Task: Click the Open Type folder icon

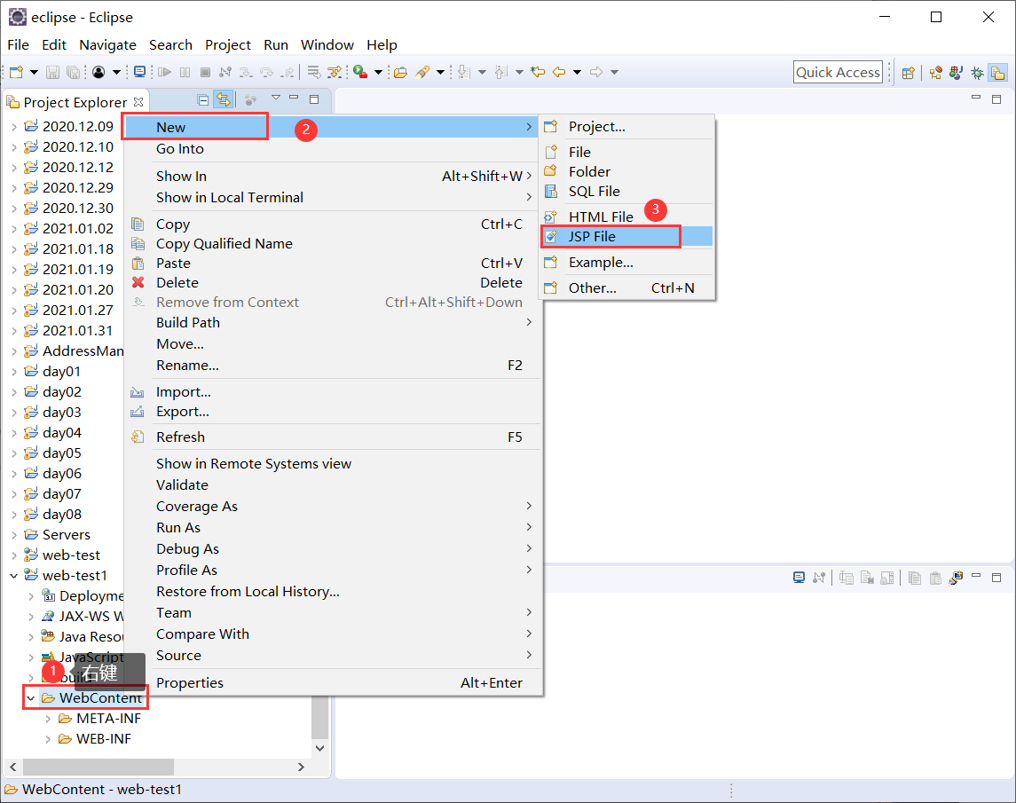Action: 400,72
